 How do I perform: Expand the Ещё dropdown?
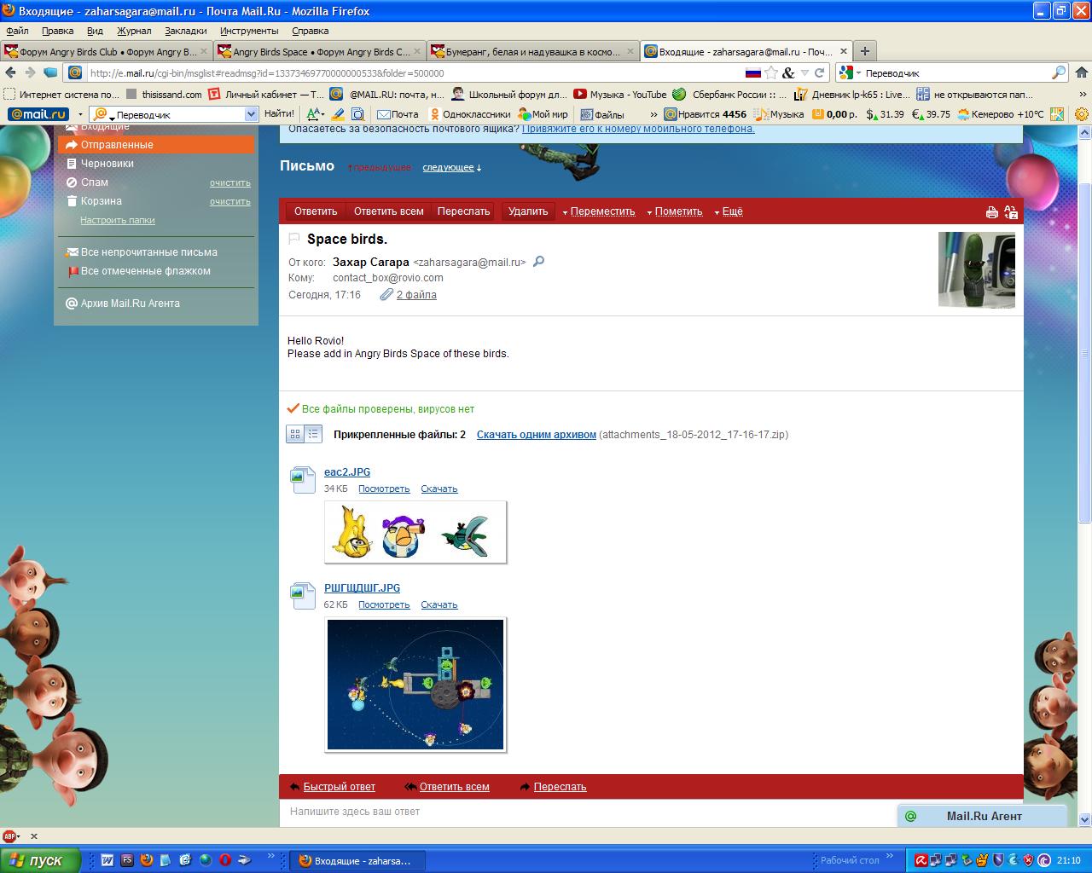pos(729,211)
